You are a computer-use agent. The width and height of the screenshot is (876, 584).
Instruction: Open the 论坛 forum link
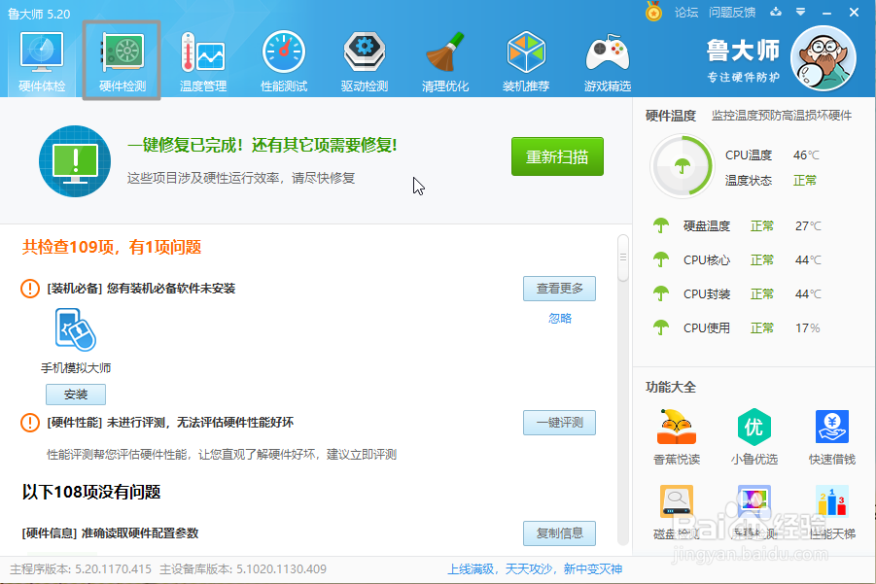coord(686,13)
